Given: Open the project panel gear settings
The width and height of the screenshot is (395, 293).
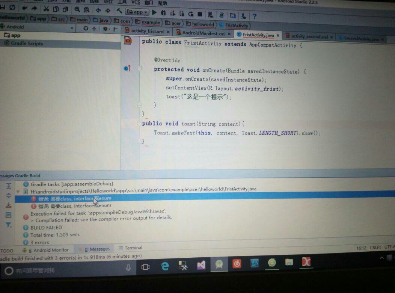Looking at the screenshot, I should pyautogui.click(x=106, y=29).
